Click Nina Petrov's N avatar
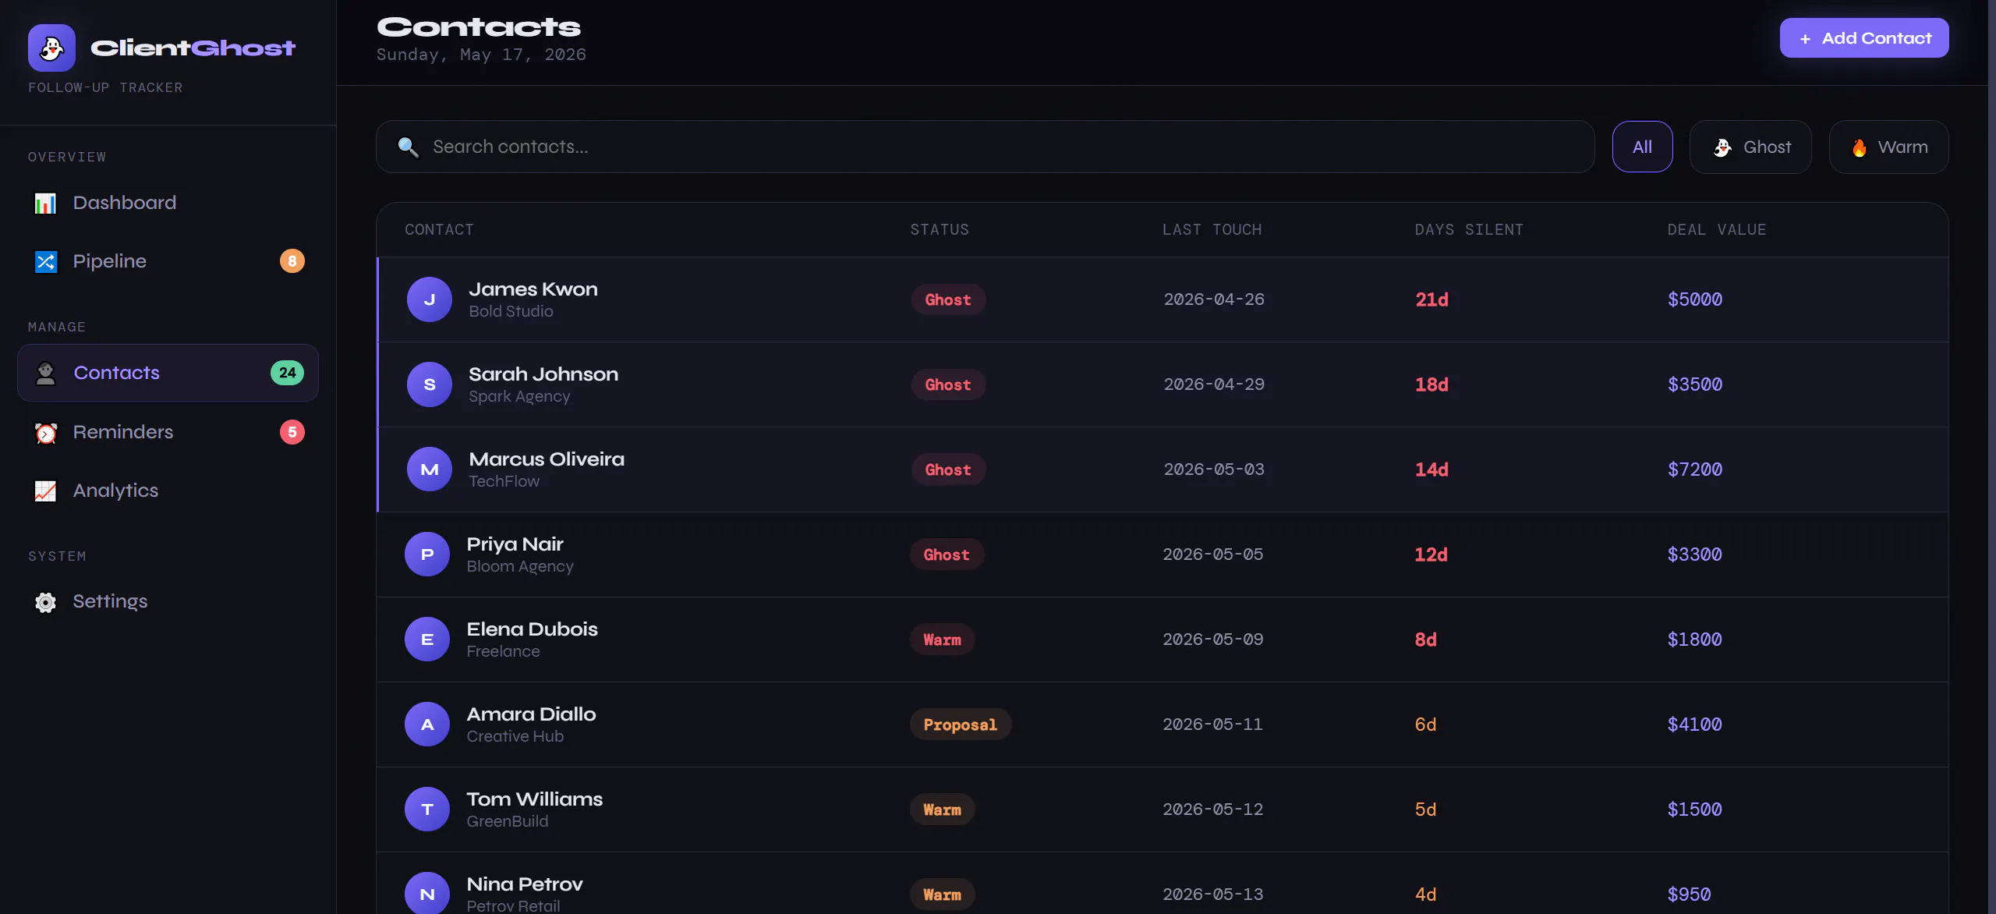The width and height of the screenshot is (1996, 914). (427, 894)
